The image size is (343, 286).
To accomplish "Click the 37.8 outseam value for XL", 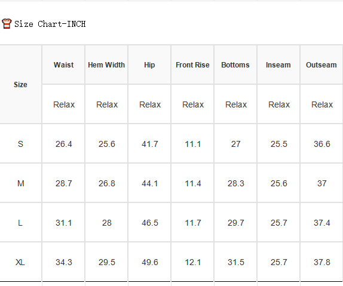I will tap(321, 262).
